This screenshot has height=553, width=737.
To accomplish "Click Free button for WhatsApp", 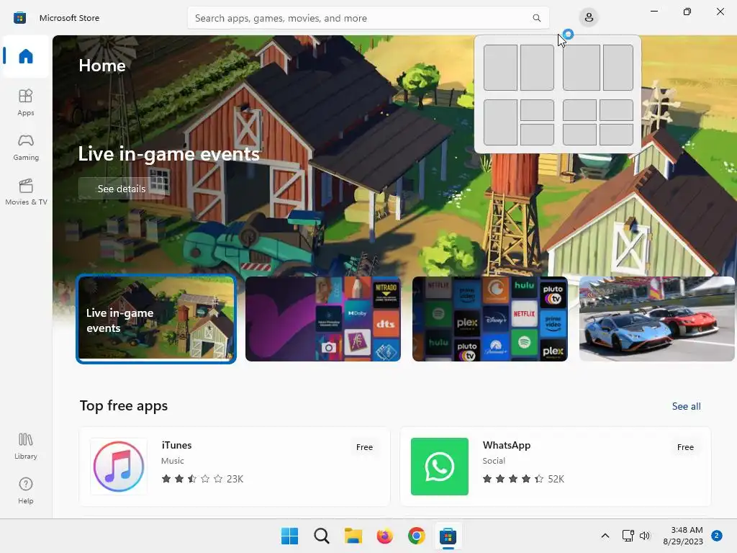I will 685,447.
